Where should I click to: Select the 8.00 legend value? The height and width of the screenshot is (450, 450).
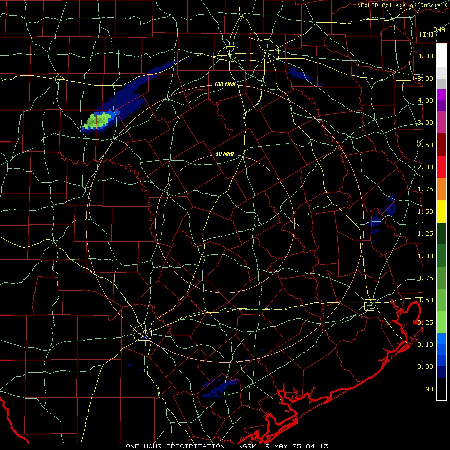(x=425, y=56)
